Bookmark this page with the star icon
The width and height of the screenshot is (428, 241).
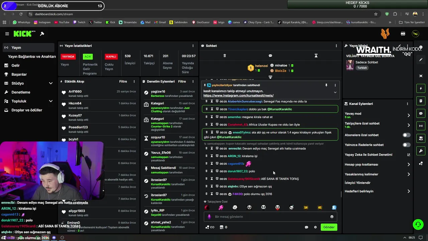(x=376, y=14)
